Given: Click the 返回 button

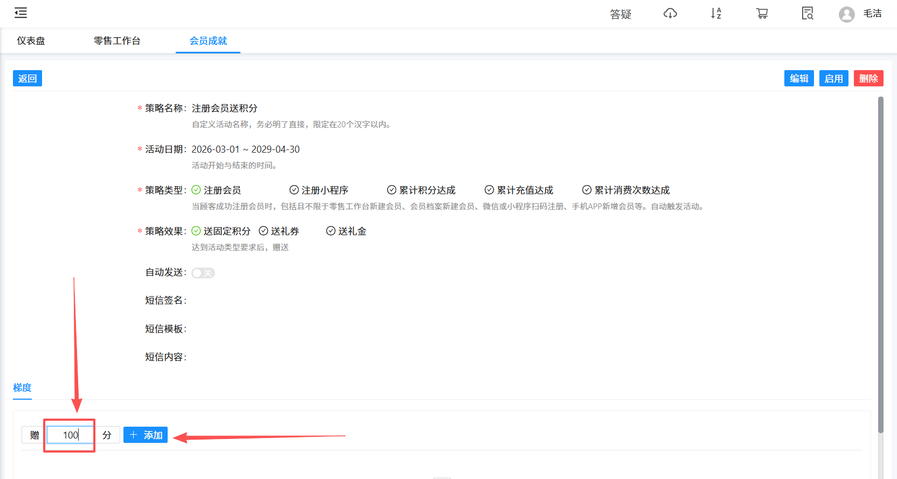Looking at the screenshot, I should [x=27, y=79].
